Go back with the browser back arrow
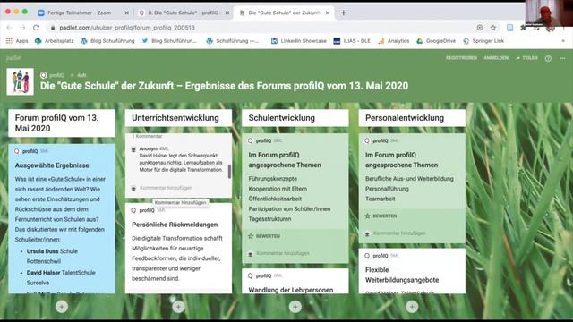Viewport: 573px width, 322px height. [x=9, y=28]
